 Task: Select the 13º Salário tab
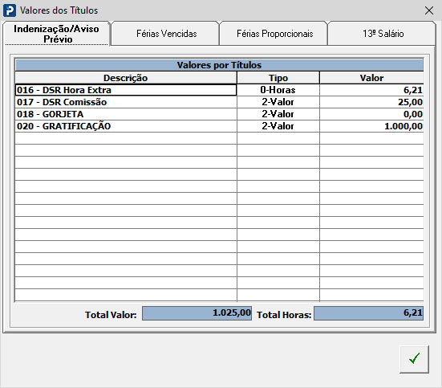383,34
